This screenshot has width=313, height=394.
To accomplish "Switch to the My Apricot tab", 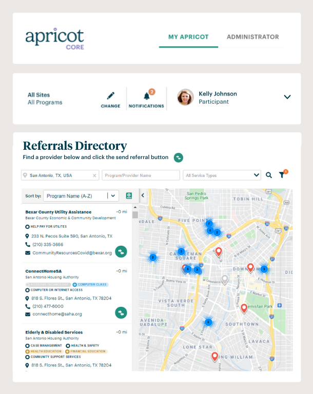I will point(188,37).
